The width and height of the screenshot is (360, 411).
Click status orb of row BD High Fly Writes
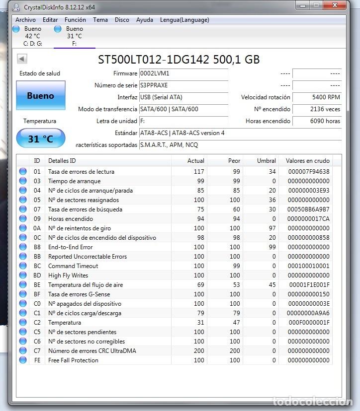coord(23,275)
